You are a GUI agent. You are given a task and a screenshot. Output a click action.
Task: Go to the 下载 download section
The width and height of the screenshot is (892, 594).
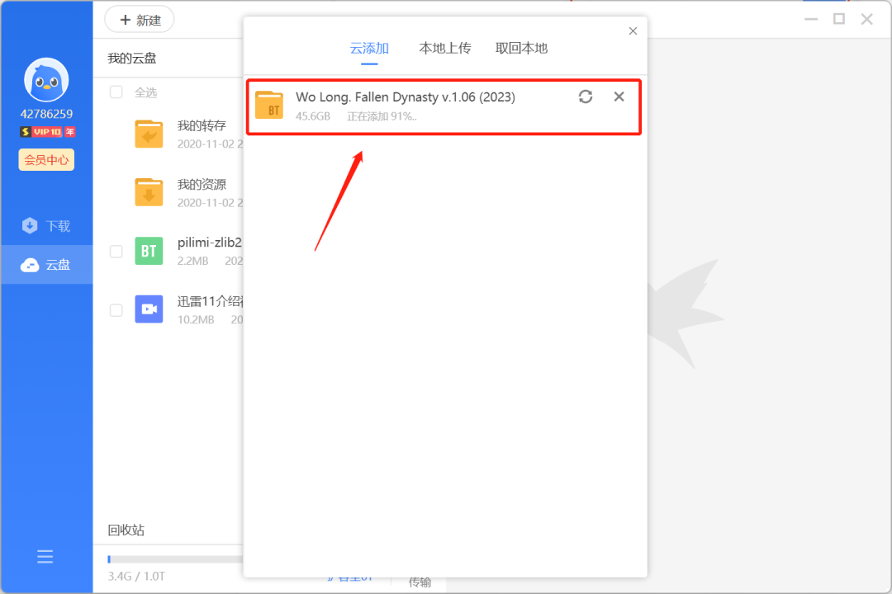[46, 226]
